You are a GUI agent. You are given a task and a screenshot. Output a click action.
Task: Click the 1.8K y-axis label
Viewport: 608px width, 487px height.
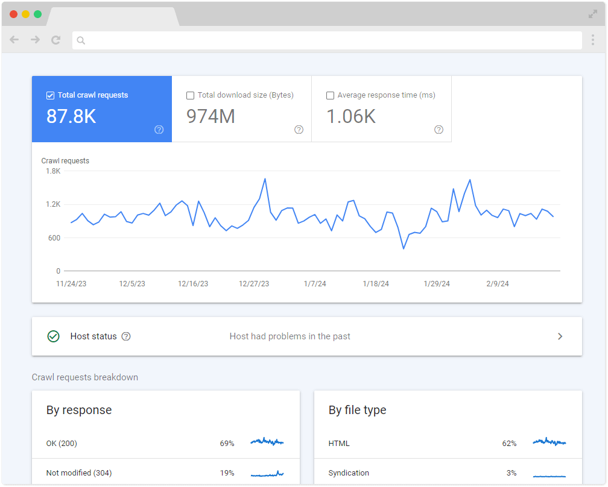[53, 171]
